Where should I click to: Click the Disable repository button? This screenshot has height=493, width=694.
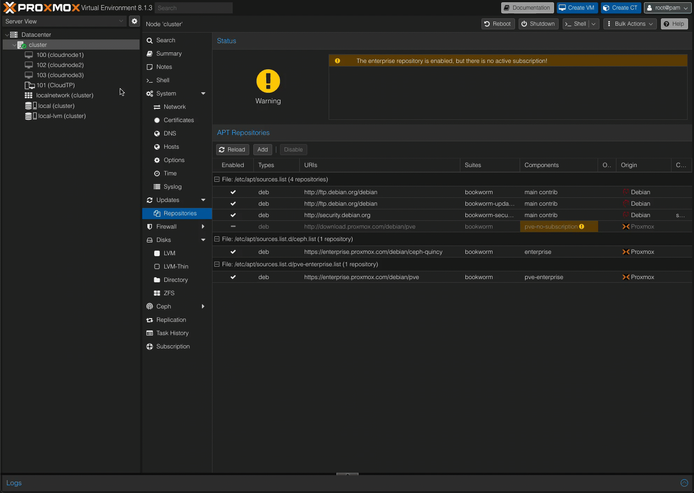click(x=293, y=150)
